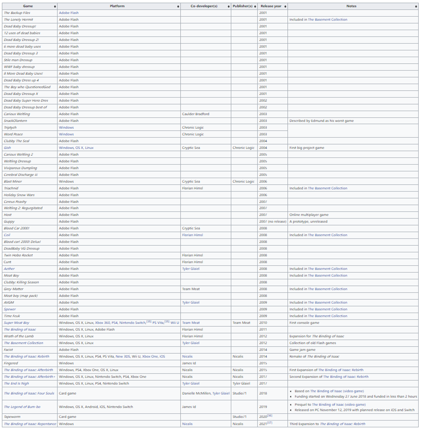Select '2007 (no release)' year cell
Viewport: 422px width, 430px height.
[273, 222]
